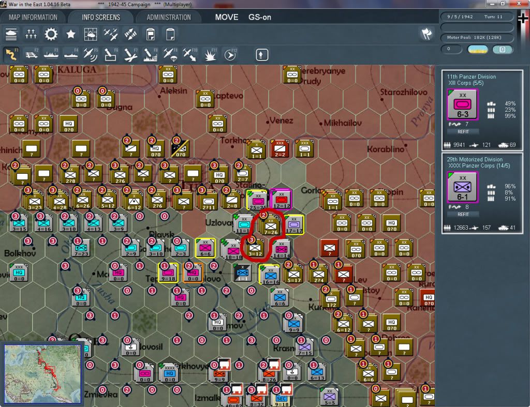This screenshot has width=530, height=407.
Task: Switch to the MAP INFORMATION tab
Action: (33, 18)
